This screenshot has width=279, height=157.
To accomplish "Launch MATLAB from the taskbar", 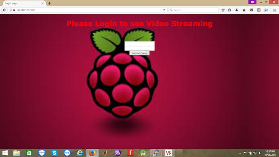I will click(x=105, y=153).
